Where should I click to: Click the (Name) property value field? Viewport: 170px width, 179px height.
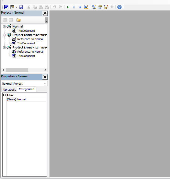pyautogui.click(x=31, y=99)
